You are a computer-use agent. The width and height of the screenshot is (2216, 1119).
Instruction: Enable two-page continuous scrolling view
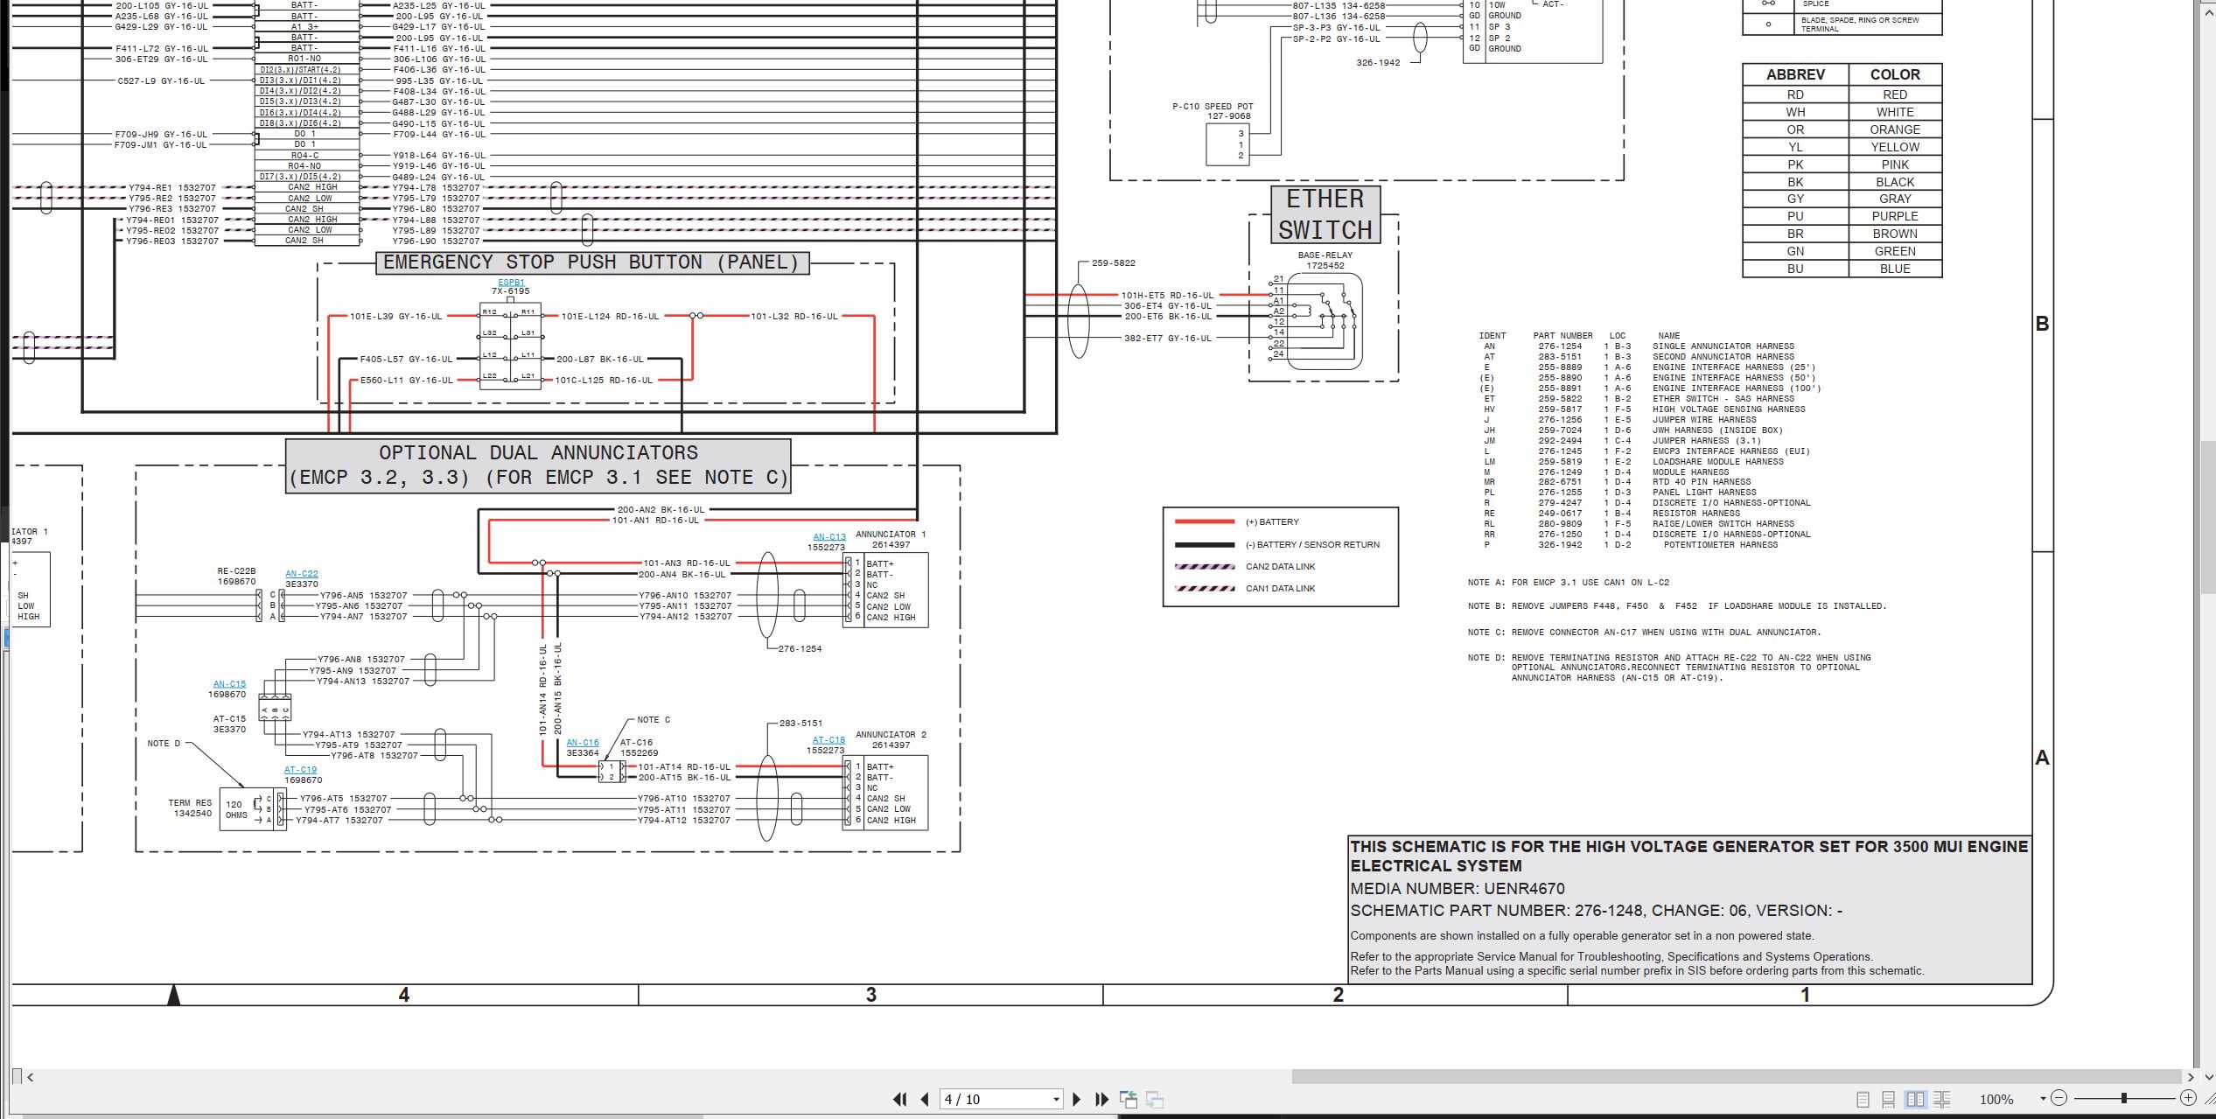coord(1942,1099)
